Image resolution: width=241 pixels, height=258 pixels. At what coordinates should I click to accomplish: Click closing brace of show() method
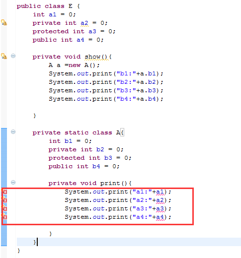point(34,116)
